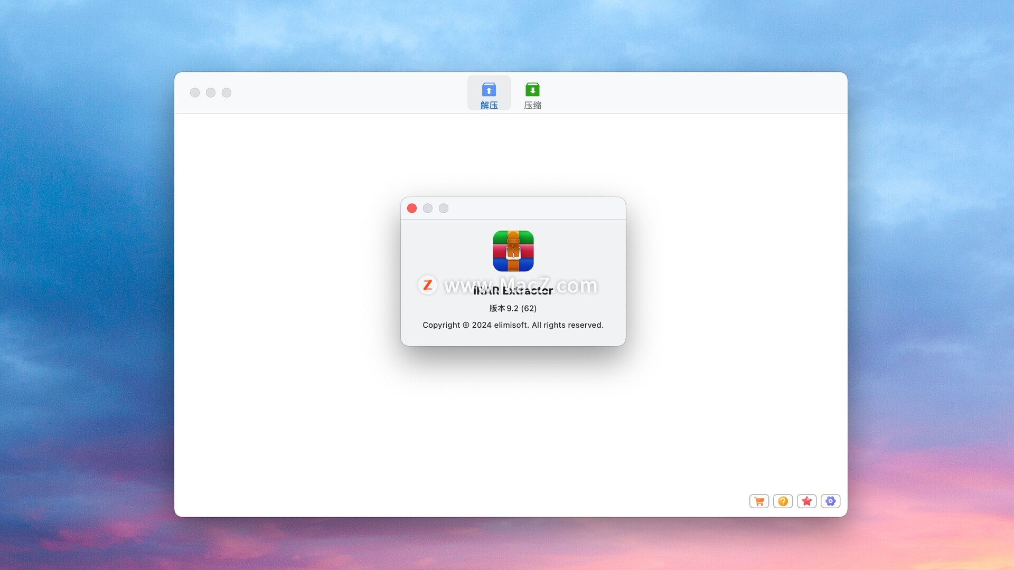Click main window's greyed-out close button
Viewport: 1014px width, 570px height.
pos(195,93)
